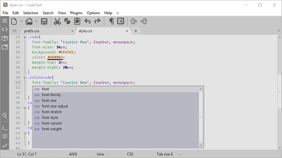Cut selection using the scissors icon
The image size is (282, 158).
click(57, 21)
